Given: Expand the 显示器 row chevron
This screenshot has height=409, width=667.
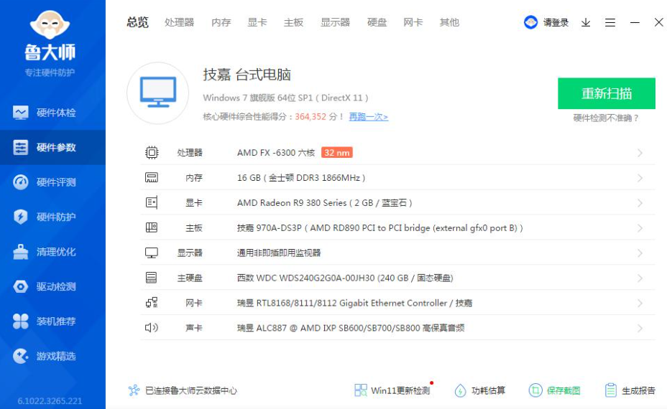Looking at the screenshot, I should click(640, 253).
